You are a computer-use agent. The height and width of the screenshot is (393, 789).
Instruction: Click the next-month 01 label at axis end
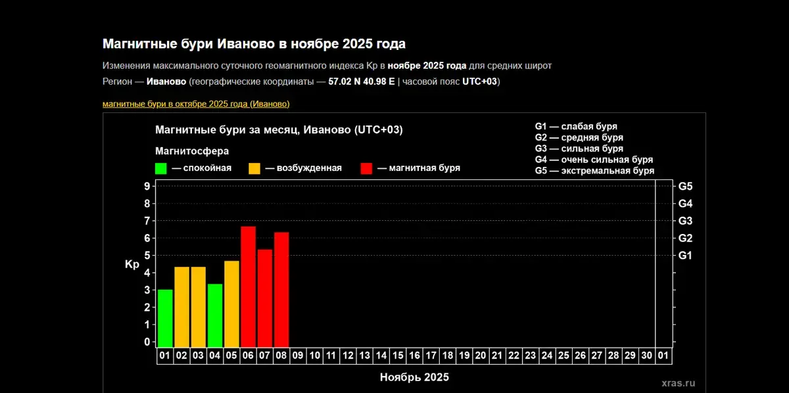pyautogui.click(x=663, y=356)
